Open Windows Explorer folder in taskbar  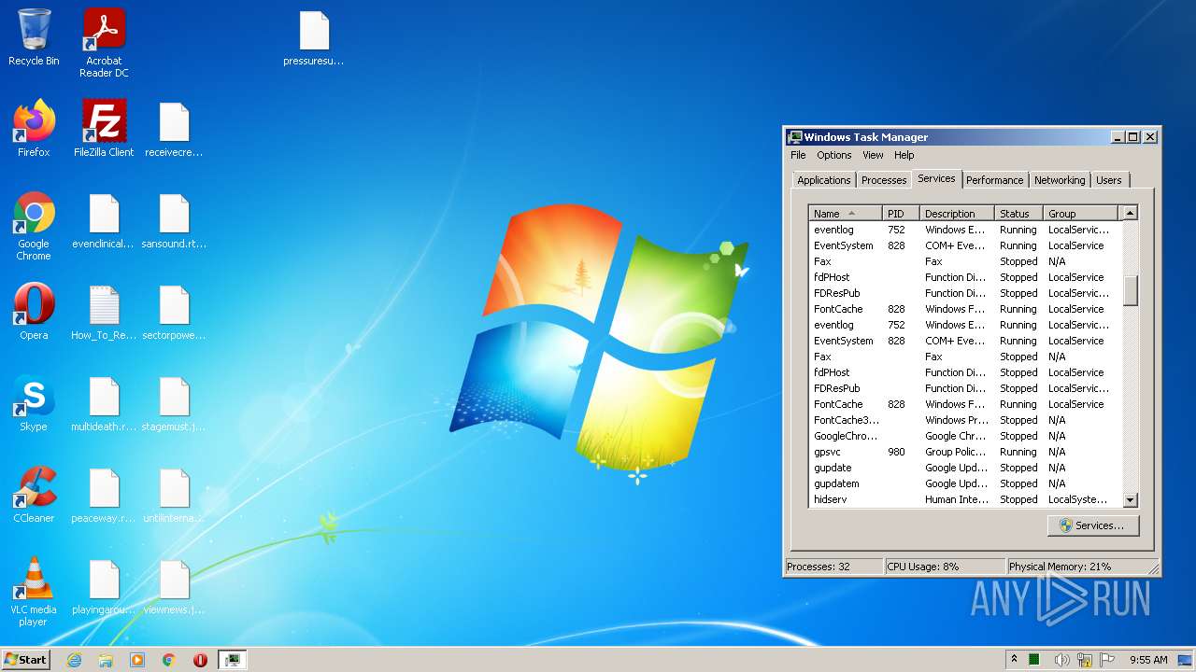pos(106,660)
